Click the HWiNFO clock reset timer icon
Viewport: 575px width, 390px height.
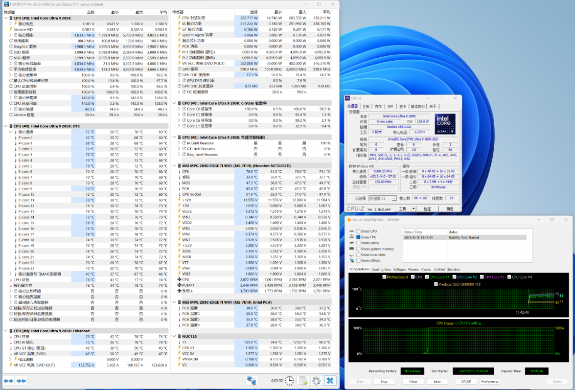coord(289,381)
